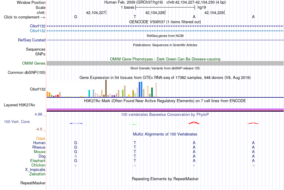
Task: Click the "Sequences" track label
Action: (x=36, y=49)
